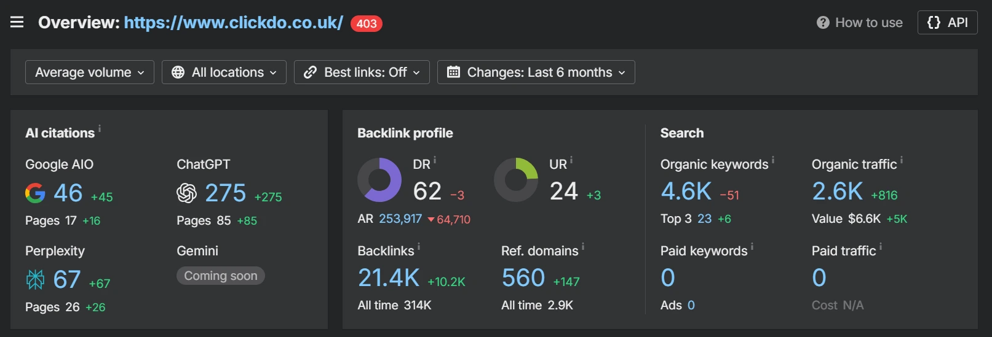
Task: Click the API button
Action: [x=948, y=23]
